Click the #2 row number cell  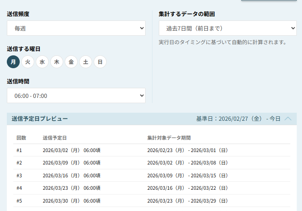[x=19, y=163]
